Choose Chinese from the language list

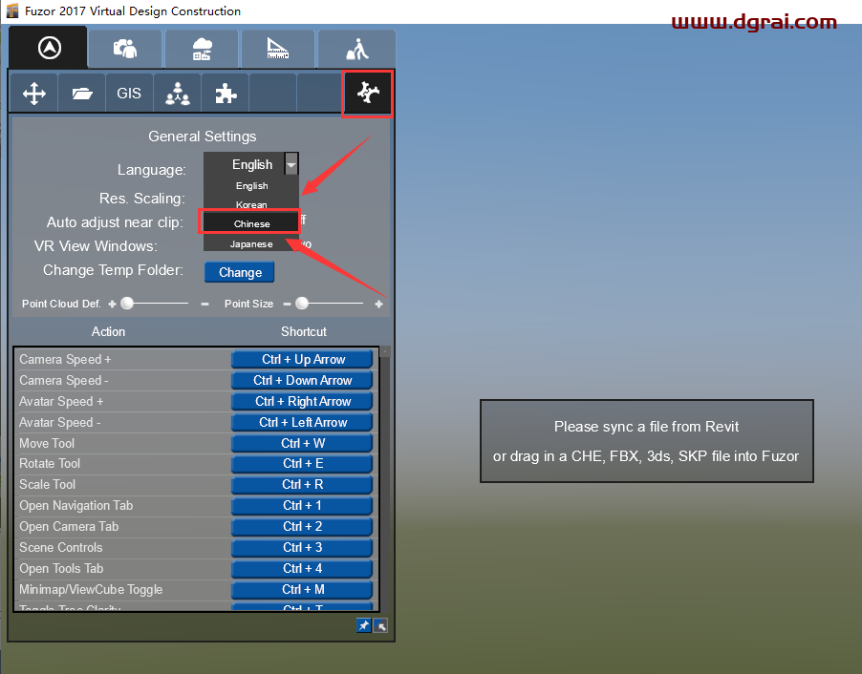pos(251,223)
